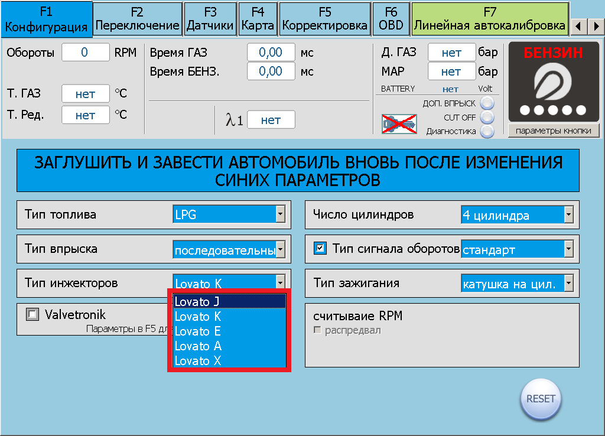Click the БЕНЗИН fuel switch icon

click(x=553, y=82)
